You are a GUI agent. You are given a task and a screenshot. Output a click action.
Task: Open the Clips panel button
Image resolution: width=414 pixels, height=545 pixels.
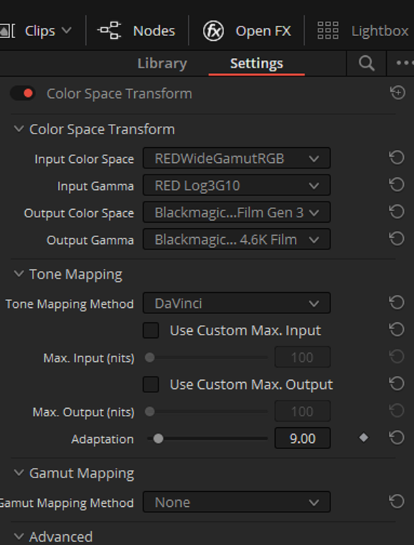[40, 31]
